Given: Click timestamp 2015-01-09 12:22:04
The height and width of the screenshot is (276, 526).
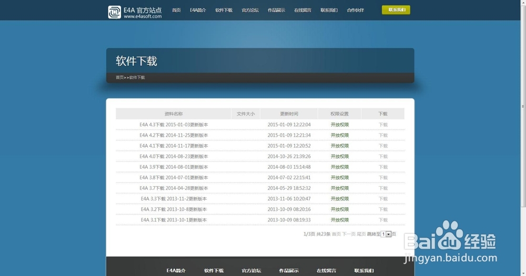Looking at the screenshot, I should click(x=289, y=125).
